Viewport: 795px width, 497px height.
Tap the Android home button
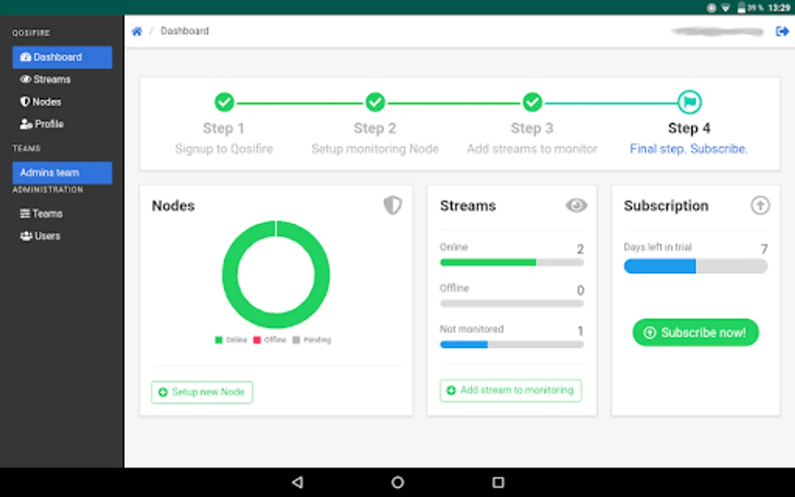click(397, 483)
